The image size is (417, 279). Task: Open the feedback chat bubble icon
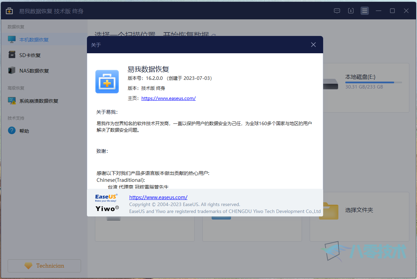pos(337,11)
